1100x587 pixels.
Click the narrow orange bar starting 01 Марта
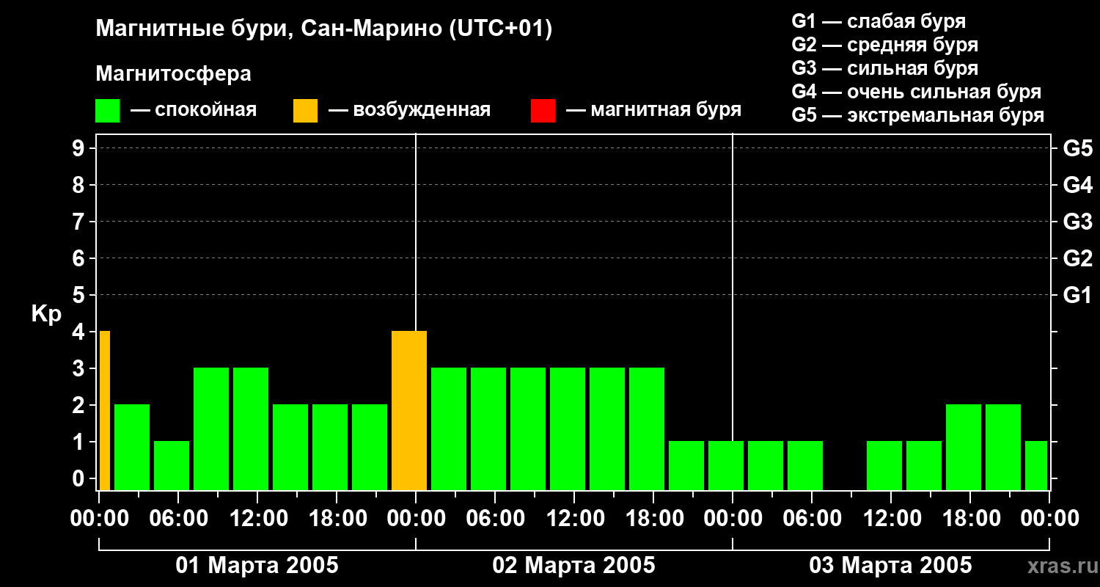coord(105,411)
